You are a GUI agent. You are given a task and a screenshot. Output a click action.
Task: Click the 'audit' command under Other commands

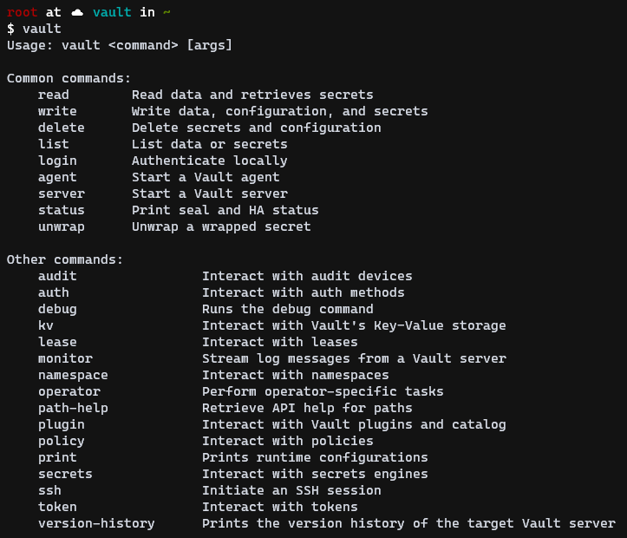tap(57, 276)
